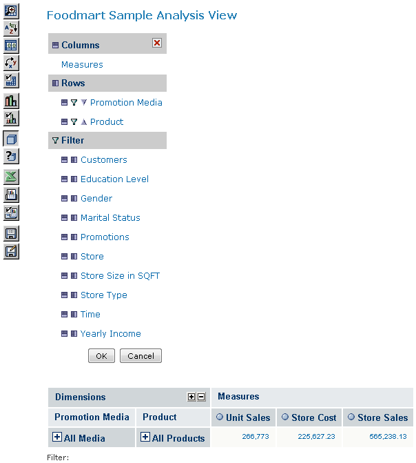Toggle sorting on Unit Sales circle
416x463 pixels.
click(220, 417)
